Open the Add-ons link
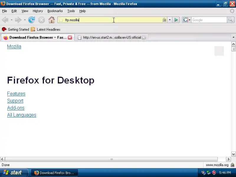This screenshot has height=177, width=236. (16, 108)
